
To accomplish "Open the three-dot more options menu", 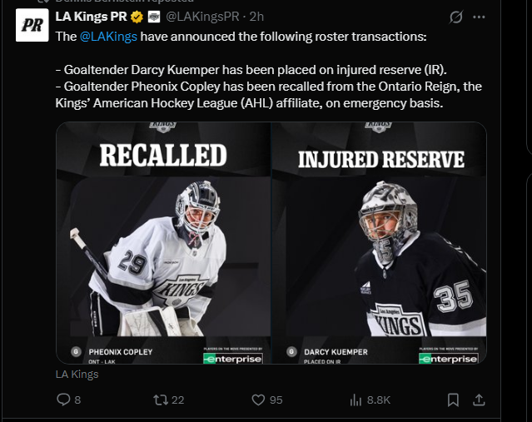I will pyautogui.click(x=479, y=17).
